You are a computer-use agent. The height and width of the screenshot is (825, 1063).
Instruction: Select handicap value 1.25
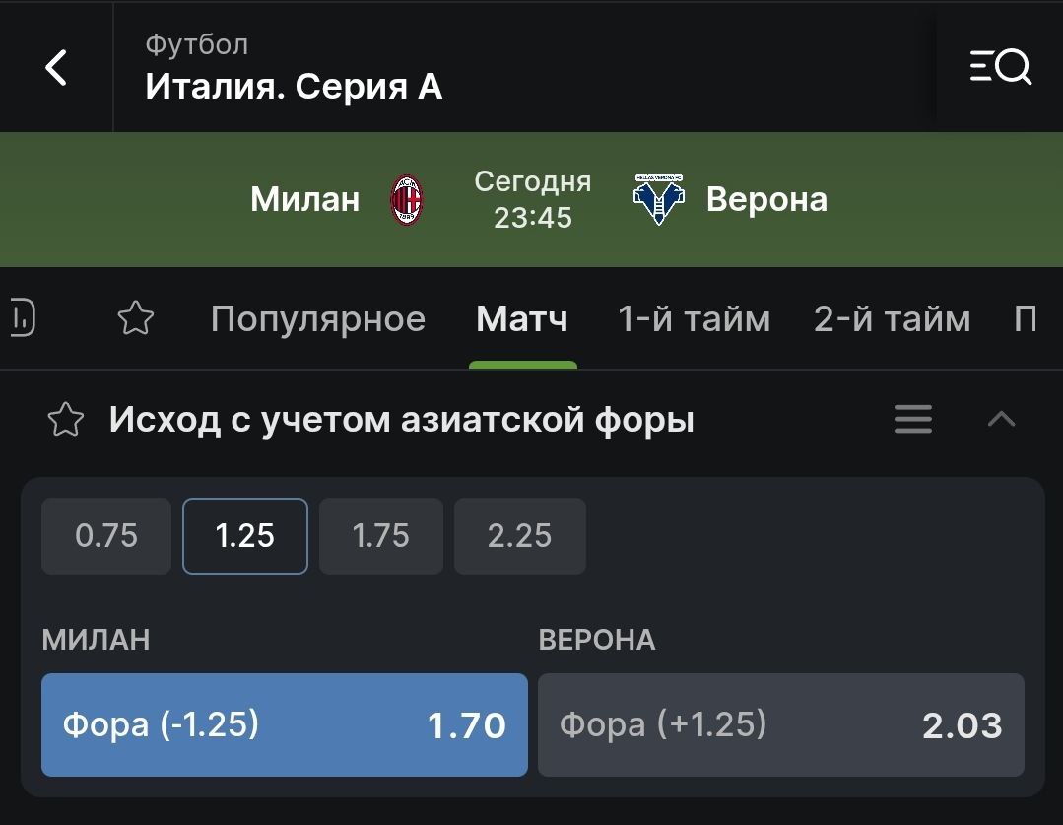point(244,536)
